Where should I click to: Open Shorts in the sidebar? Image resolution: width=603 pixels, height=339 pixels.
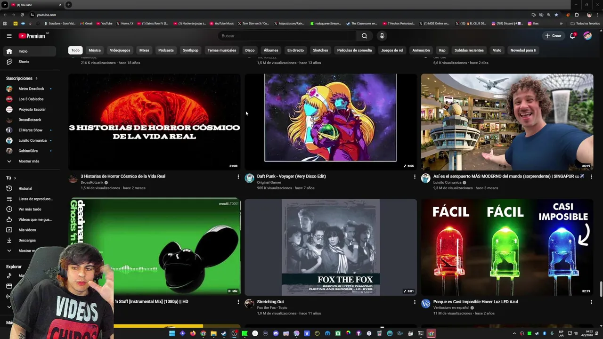(x=30, y=62)
